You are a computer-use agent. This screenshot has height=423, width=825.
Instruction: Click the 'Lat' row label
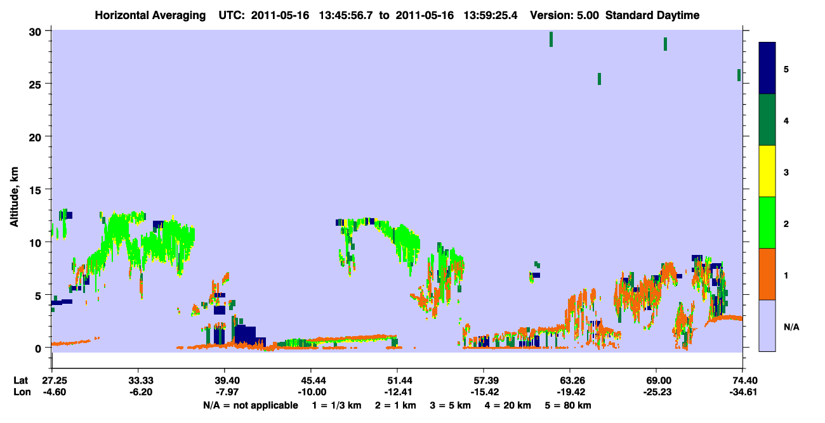click(x=20, y=380)
